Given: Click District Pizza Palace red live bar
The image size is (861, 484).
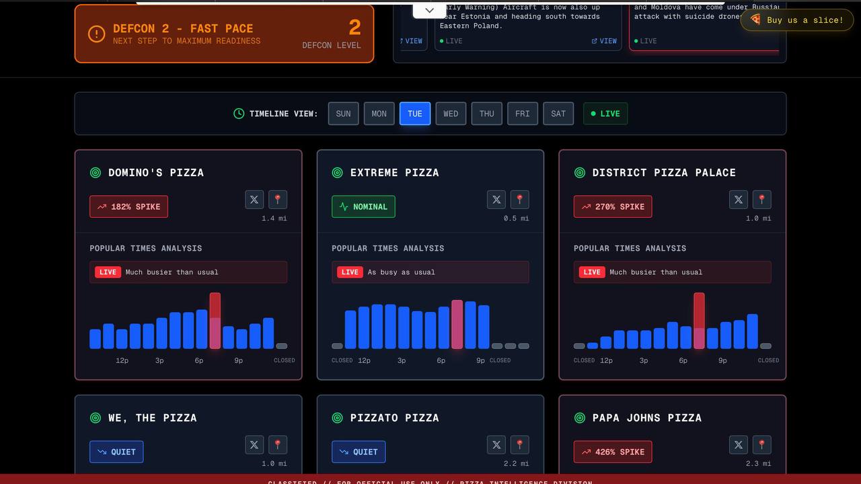Looking at the screenshot, I should pyautogui.click(x=700, y=321).
